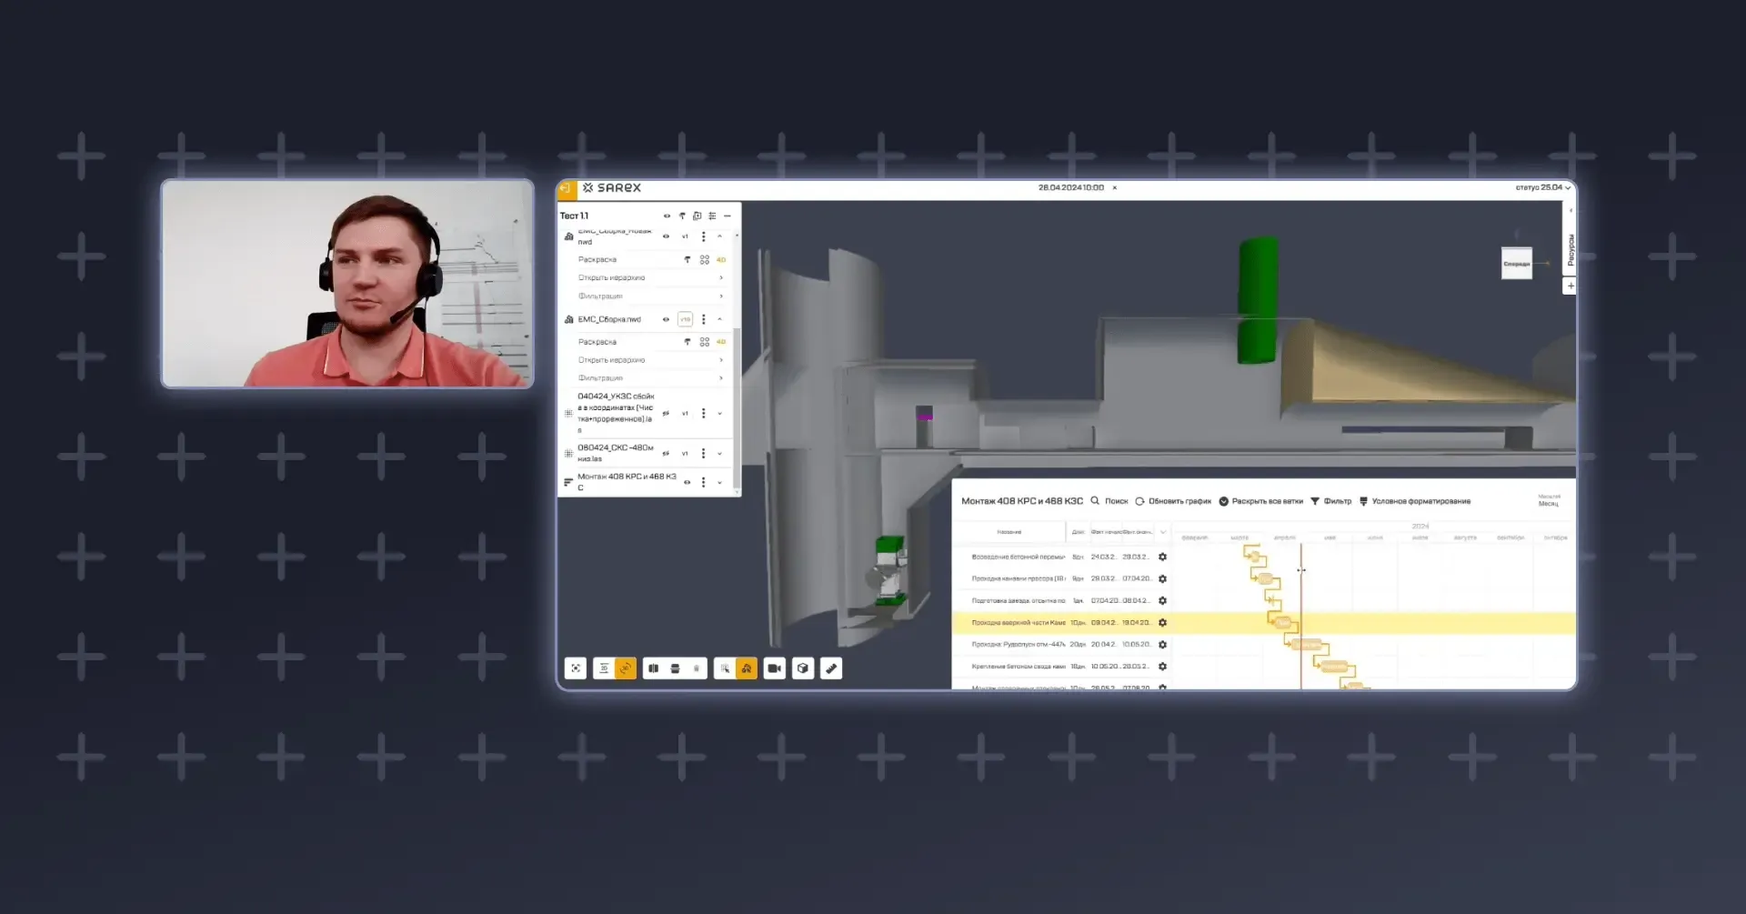This screenshot has height=914, width=1746.
Task: Expand the 080424_СКС -480м entry
Action: click(x=719, y=453)
